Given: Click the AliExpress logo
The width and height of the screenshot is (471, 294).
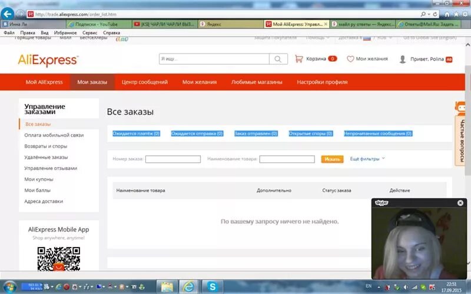Looking at the screenshot, I should (48, 61).
